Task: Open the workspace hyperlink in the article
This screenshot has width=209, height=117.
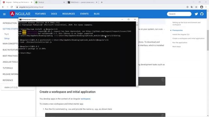Action: click(x=86, y=99)
